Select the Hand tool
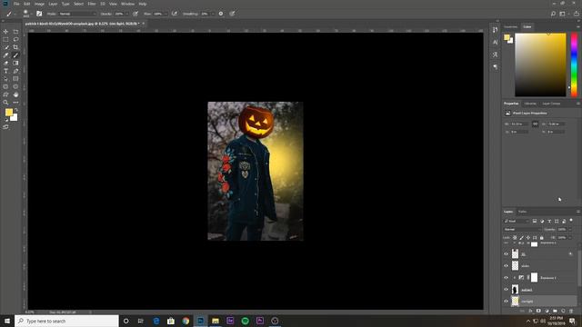This screenshot has height=327, width=582. coord(15,94)
